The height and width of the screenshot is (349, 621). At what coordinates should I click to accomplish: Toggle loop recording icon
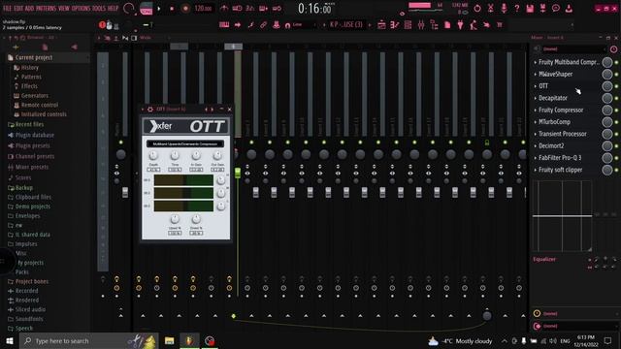pyautogui.click(x=277, y=8)
